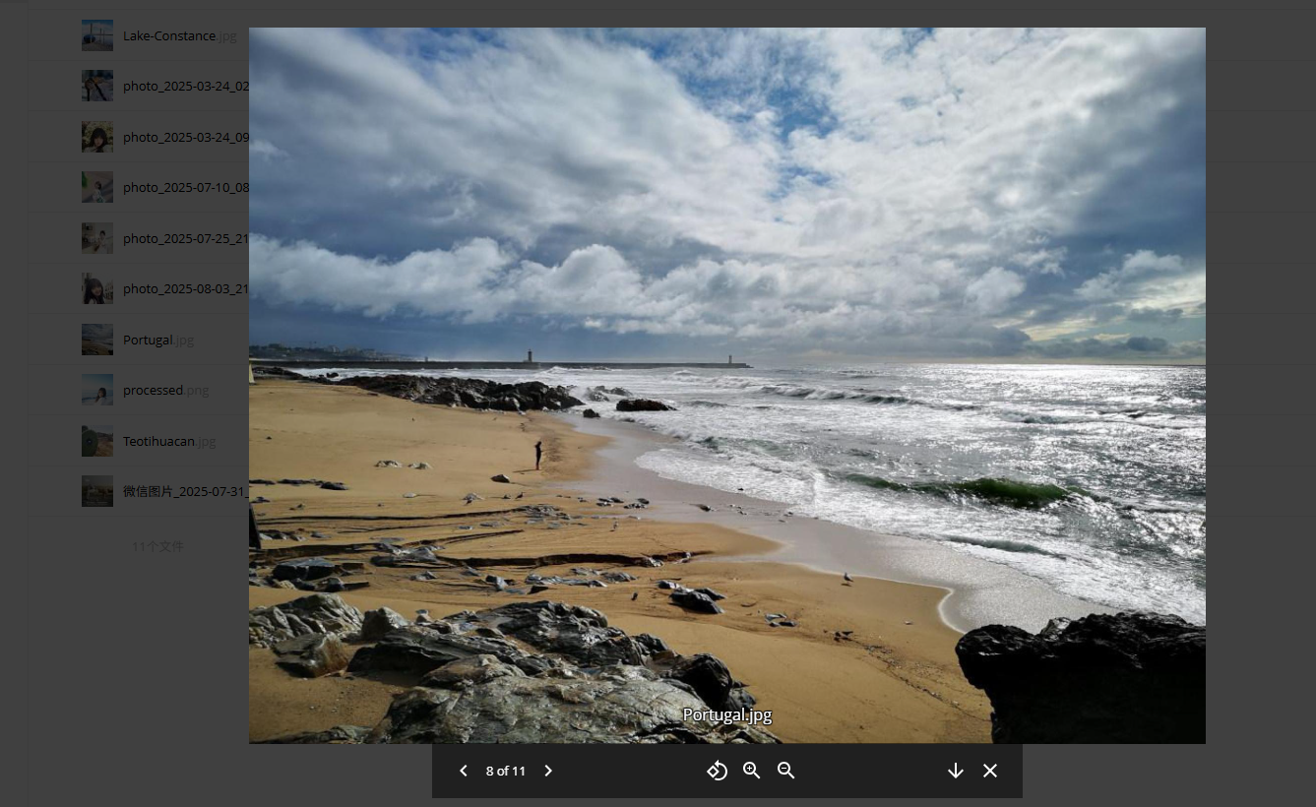Go to the next image arrow

tap(548, 771)
